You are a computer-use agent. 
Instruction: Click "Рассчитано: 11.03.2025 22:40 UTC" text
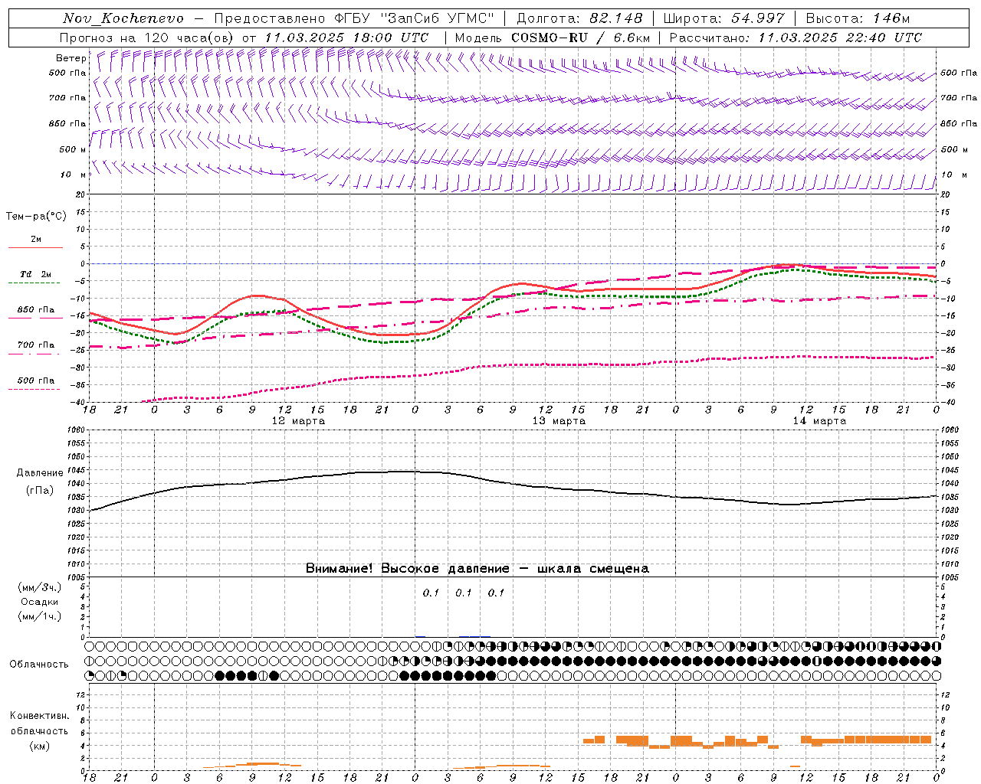[x=796, y=38]
